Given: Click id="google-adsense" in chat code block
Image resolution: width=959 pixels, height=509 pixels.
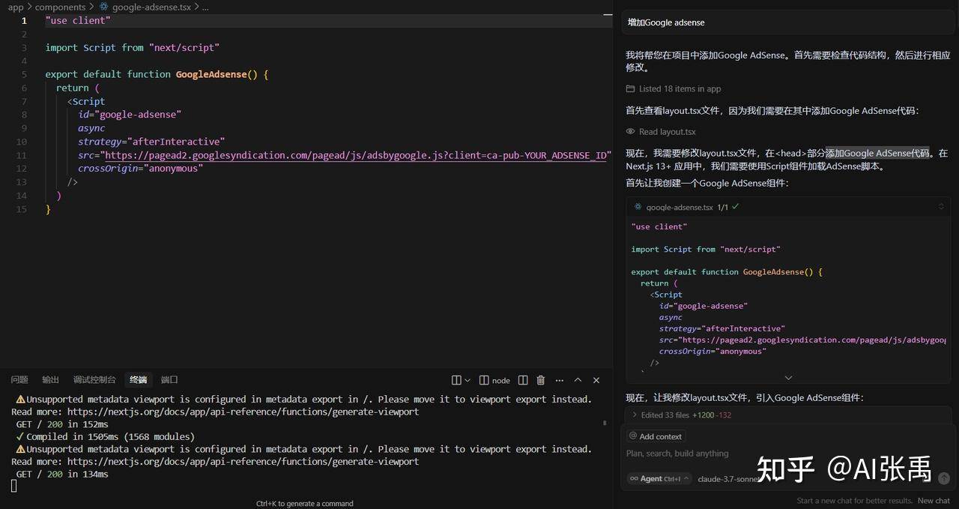Looking at the screenshot, I should coord(704,306).
